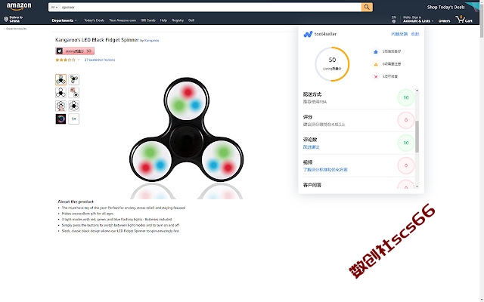Click the orange search magnifier button
This screenshot has width=484, height=302.
click(x=367, y=7)
